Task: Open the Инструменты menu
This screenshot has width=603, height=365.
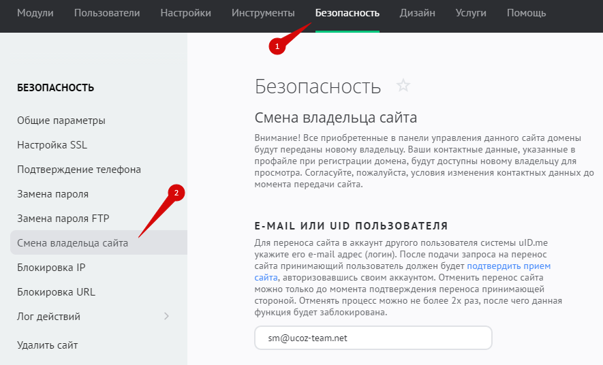Action: point(263,13)
